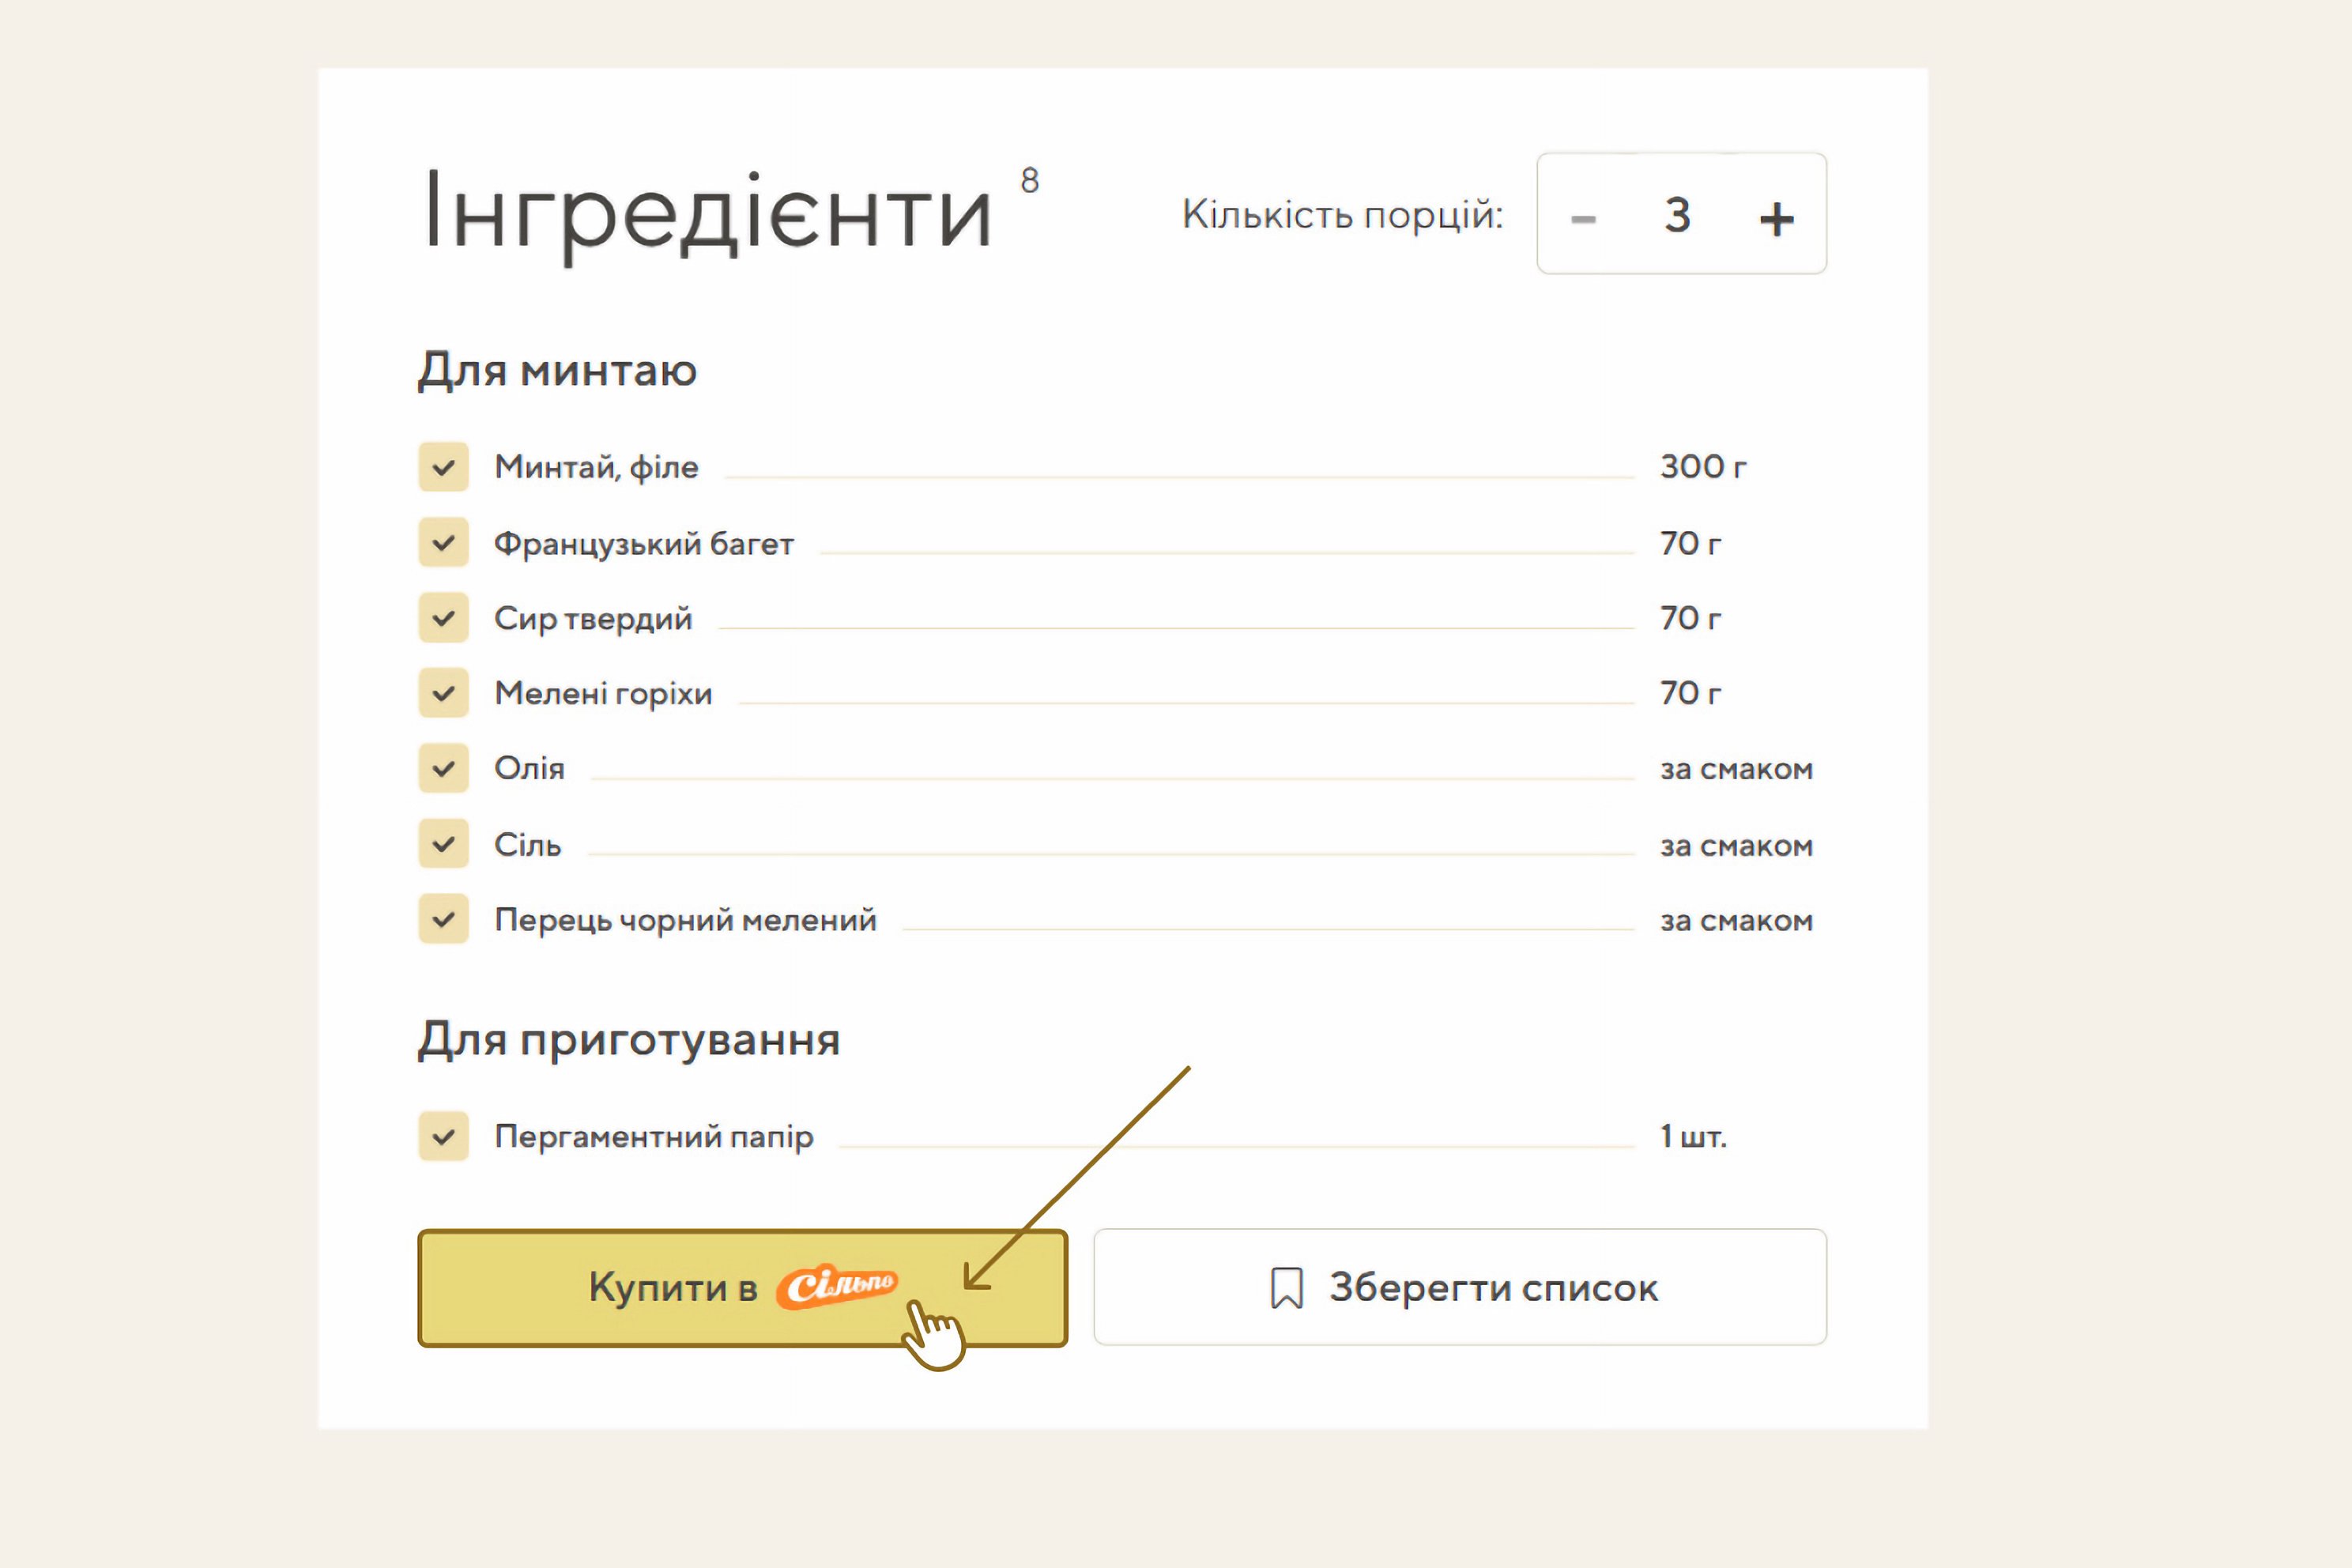Deselect the Мелені горіхи ingredient
Image resolution: width=2352 pixels, height=1568 pixels.
[443, 693]
